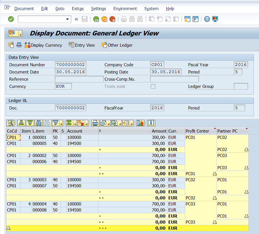Switch to Entry View

click(82, 45)
